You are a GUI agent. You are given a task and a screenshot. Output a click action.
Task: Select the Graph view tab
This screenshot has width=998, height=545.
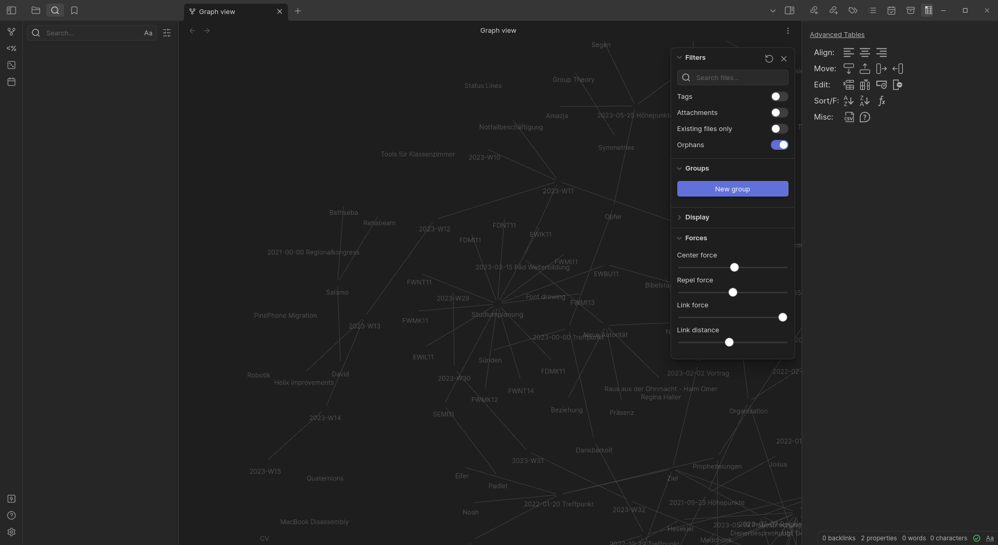pyautogui.click(x=229, y=11)
